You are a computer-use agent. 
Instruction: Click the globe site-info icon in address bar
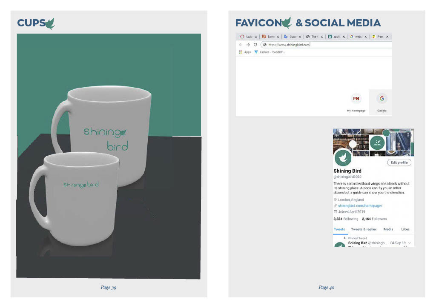click(265, 45)
